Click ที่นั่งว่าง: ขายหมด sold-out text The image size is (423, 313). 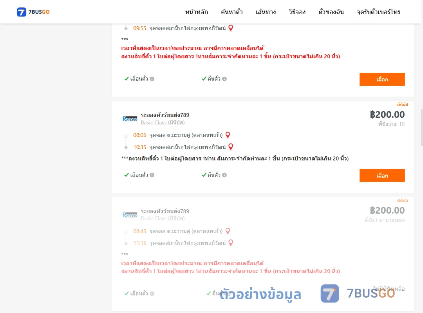[x=385, y=220]
